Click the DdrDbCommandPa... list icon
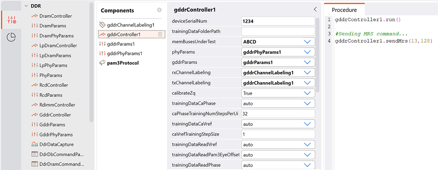The width and height of the screenshot is (438, 170). [x=35, y=154]
